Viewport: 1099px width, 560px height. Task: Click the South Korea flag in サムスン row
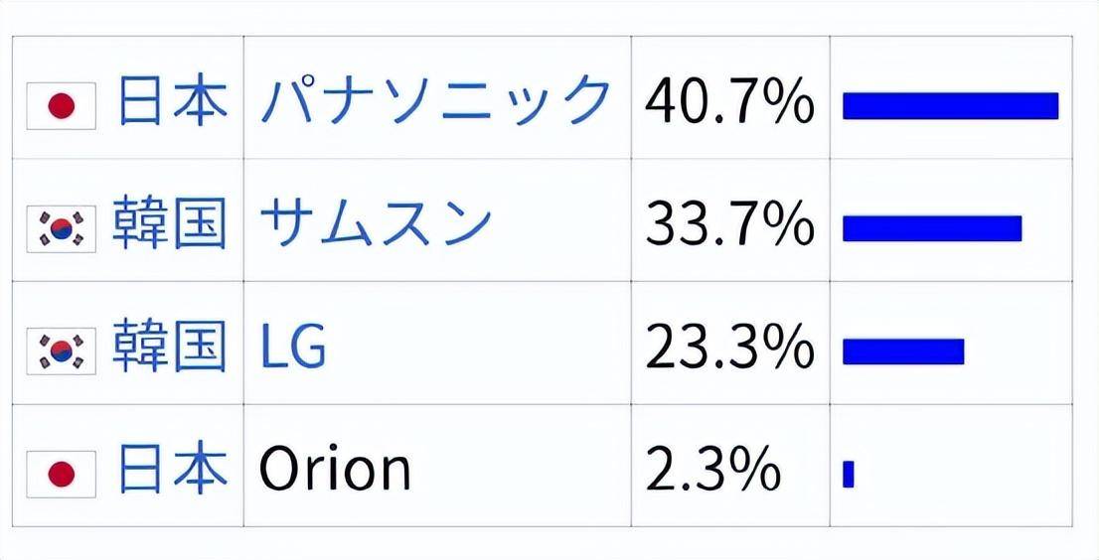tap(61, 229)
